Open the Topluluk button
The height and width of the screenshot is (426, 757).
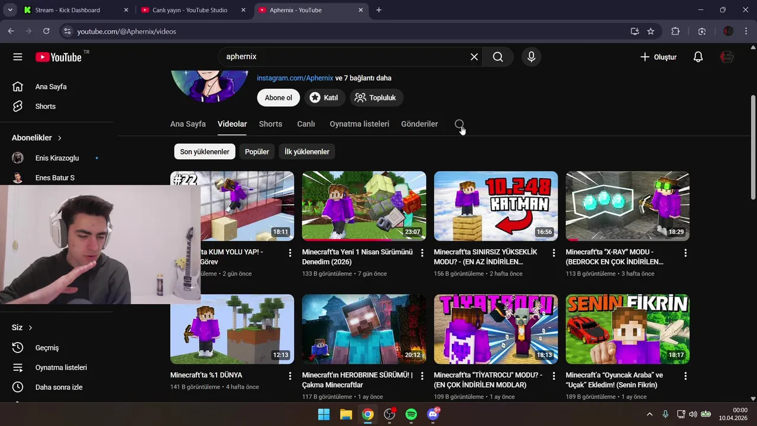tap(377, 98)
